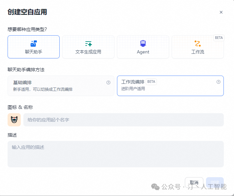This screenshot has width=234, height=196.
Task: Choose 基础编排 orchestration method
Action: pos(61,86)
